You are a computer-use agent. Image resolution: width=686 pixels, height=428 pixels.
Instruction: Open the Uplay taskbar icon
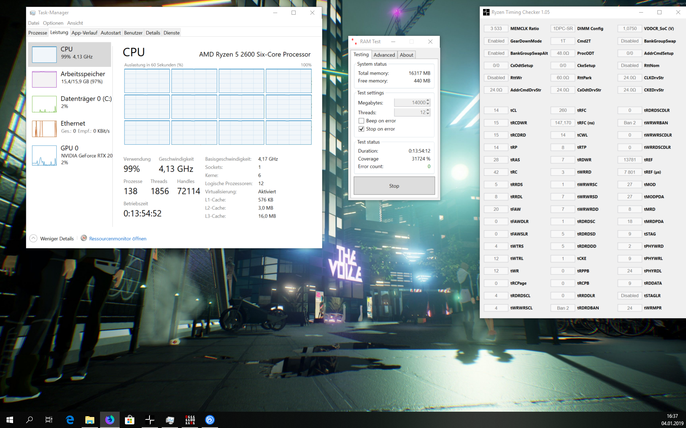point(210,420)
